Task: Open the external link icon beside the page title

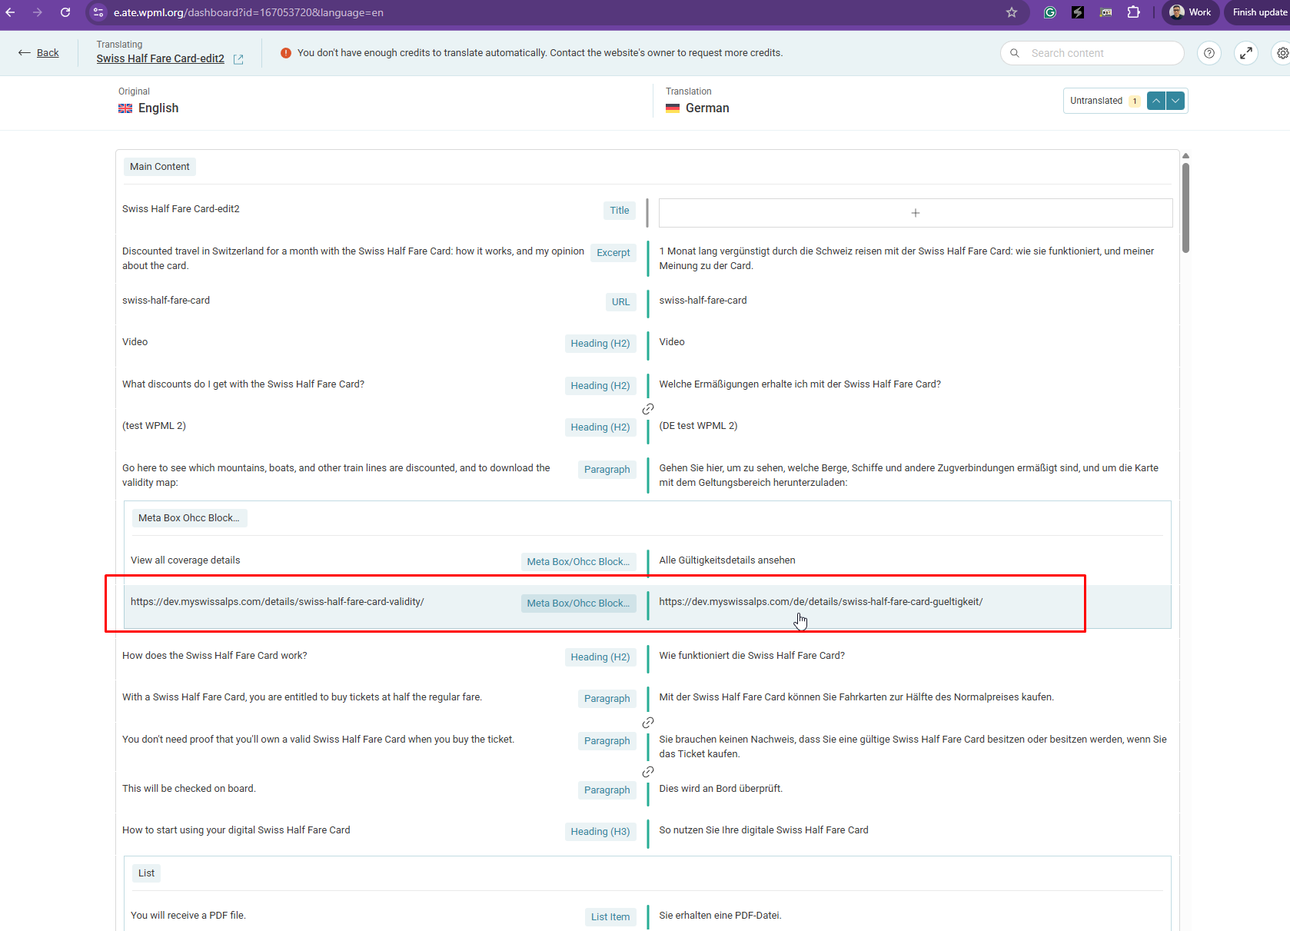Action: (238, 59)
